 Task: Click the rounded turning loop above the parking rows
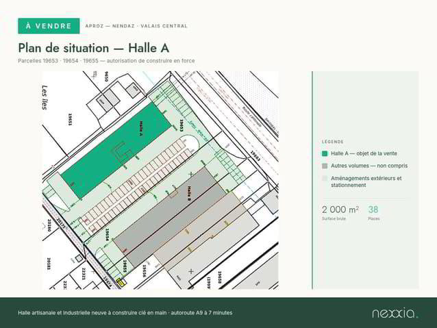(x=189, y=142)
